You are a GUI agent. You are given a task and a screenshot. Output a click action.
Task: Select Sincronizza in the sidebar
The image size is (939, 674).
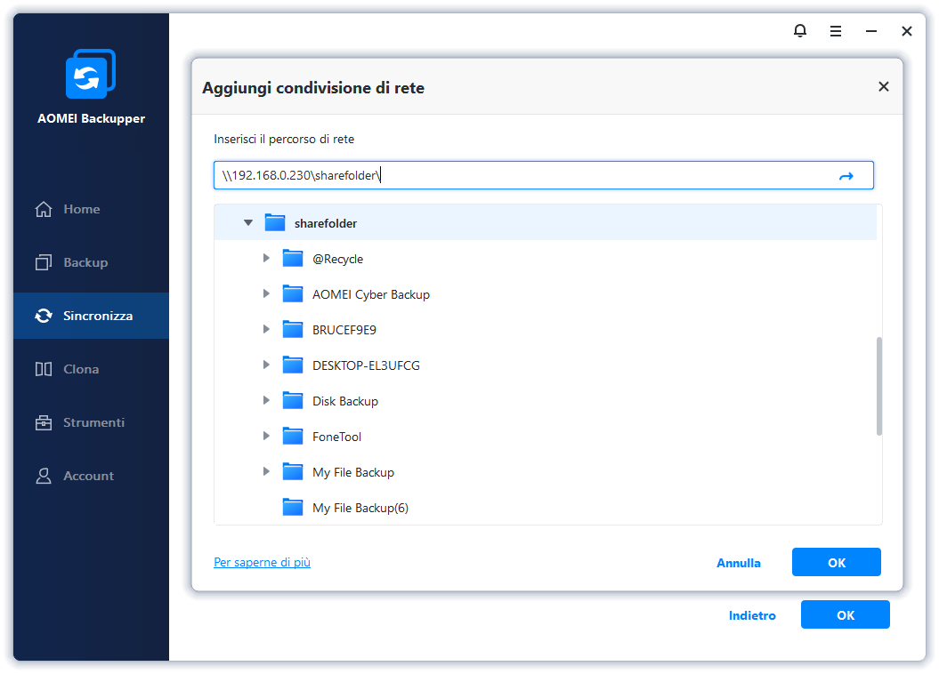click(91, 316)
